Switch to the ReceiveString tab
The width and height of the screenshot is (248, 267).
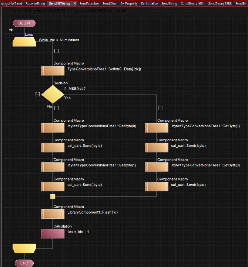[35, 3]
